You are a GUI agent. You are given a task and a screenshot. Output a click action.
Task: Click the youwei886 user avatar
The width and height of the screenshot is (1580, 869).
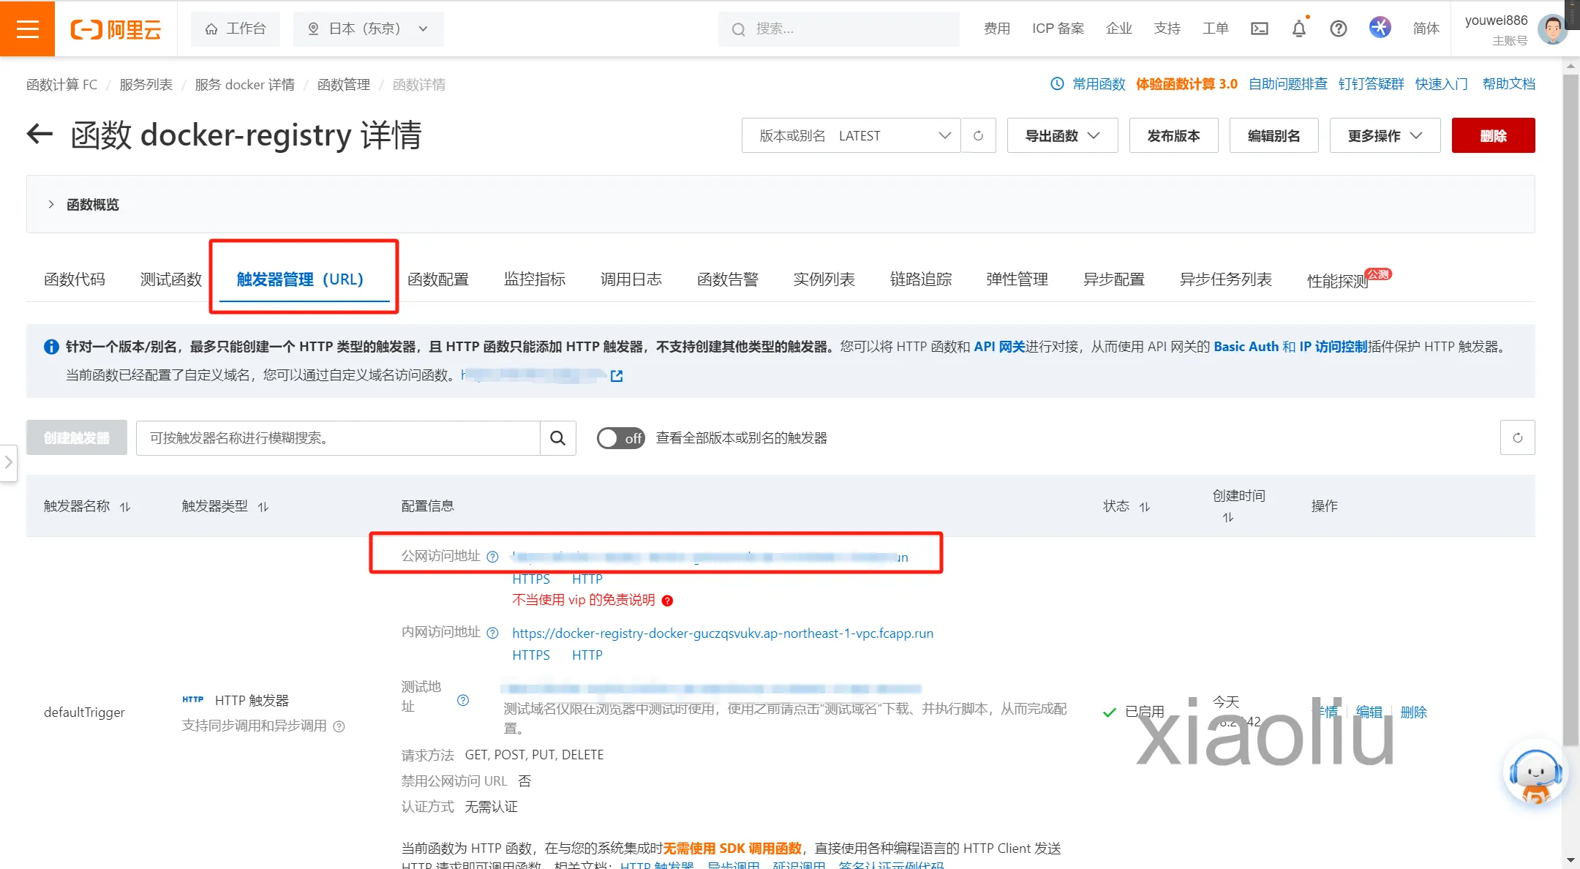click(x=1551, y=29)
